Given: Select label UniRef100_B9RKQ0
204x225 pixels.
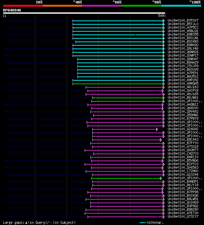Looking at the screenshot, I should click(x=183, y=45).
